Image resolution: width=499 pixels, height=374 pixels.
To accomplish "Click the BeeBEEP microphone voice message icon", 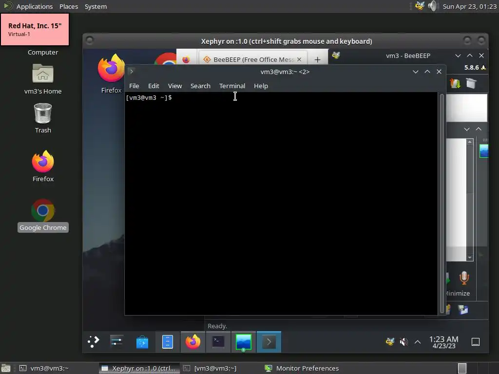I will coord(464,278).
